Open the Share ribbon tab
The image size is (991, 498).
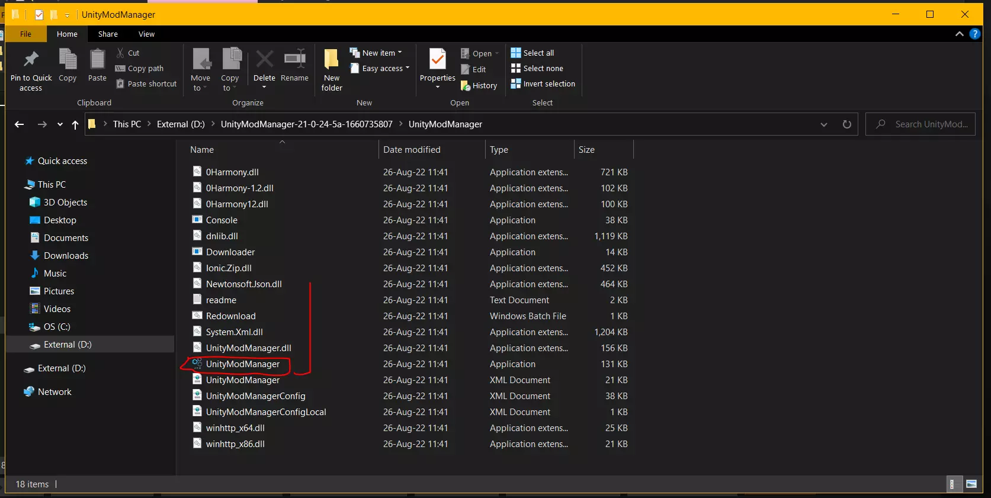[108, 34]
